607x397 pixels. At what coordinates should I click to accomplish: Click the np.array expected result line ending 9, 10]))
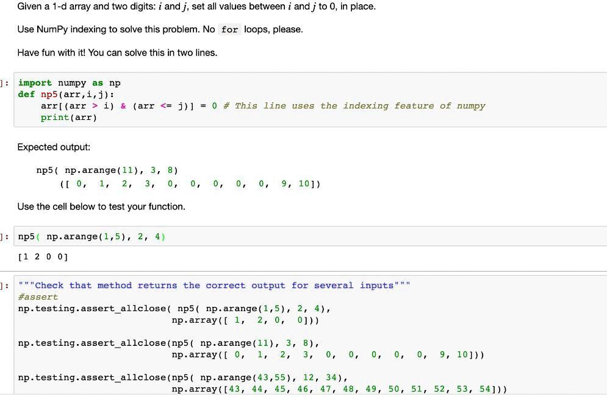(328, 355)
